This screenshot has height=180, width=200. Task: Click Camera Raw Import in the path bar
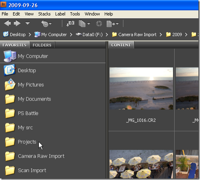(137, 35)
